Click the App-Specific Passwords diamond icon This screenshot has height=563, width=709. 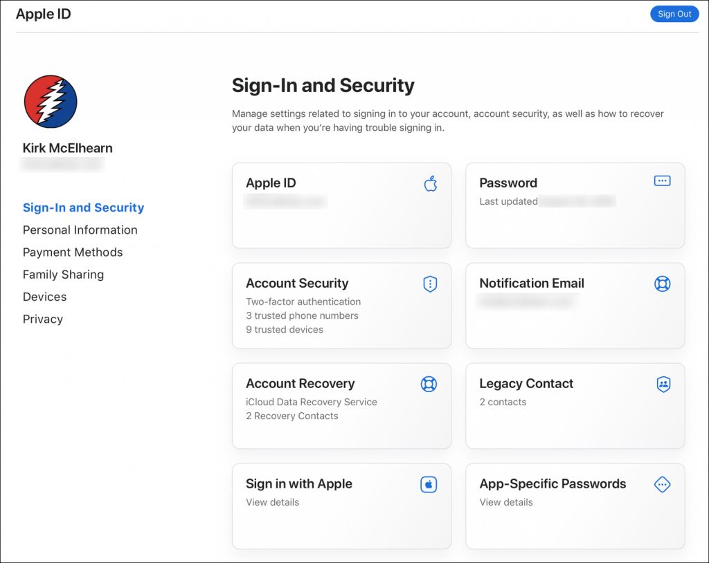[x=662, y=484]
